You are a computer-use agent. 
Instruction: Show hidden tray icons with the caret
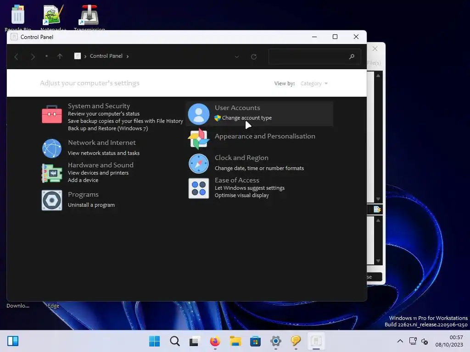pyautogui.click(x=400, y=341)
